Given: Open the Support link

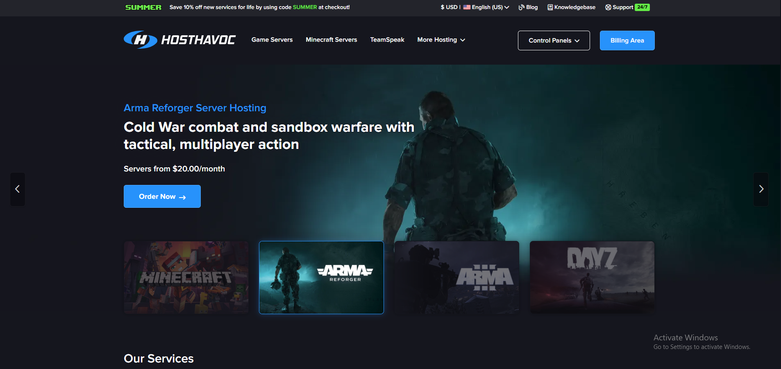Looking at the screenshot, I should (x=619, y=7).
